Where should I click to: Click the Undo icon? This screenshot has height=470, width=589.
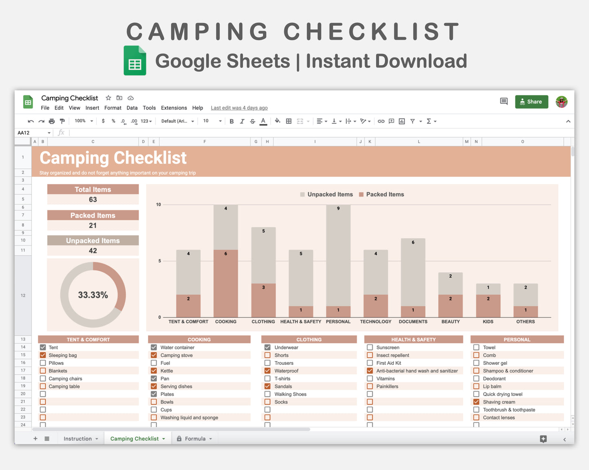point(31,121)
